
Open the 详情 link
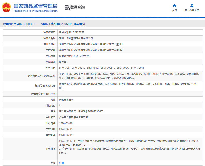coord(61,163)
